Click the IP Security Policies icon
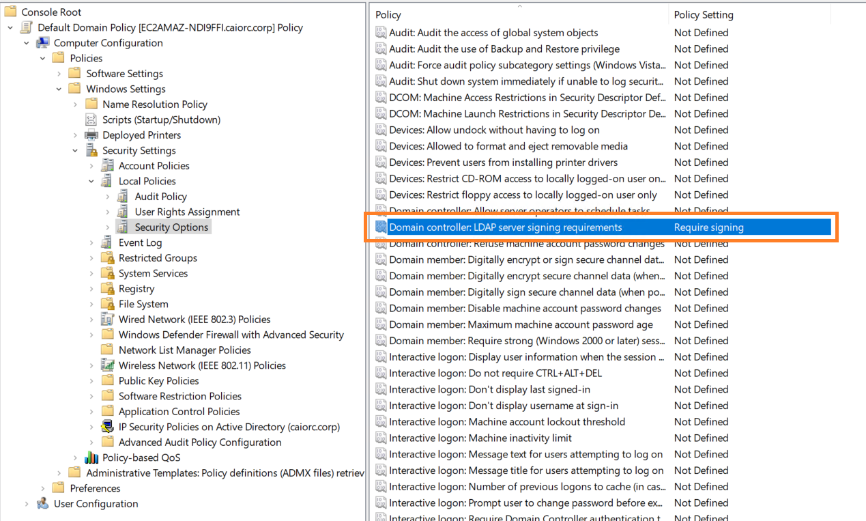This screenshot has width=866, height=521. (107, 427)
